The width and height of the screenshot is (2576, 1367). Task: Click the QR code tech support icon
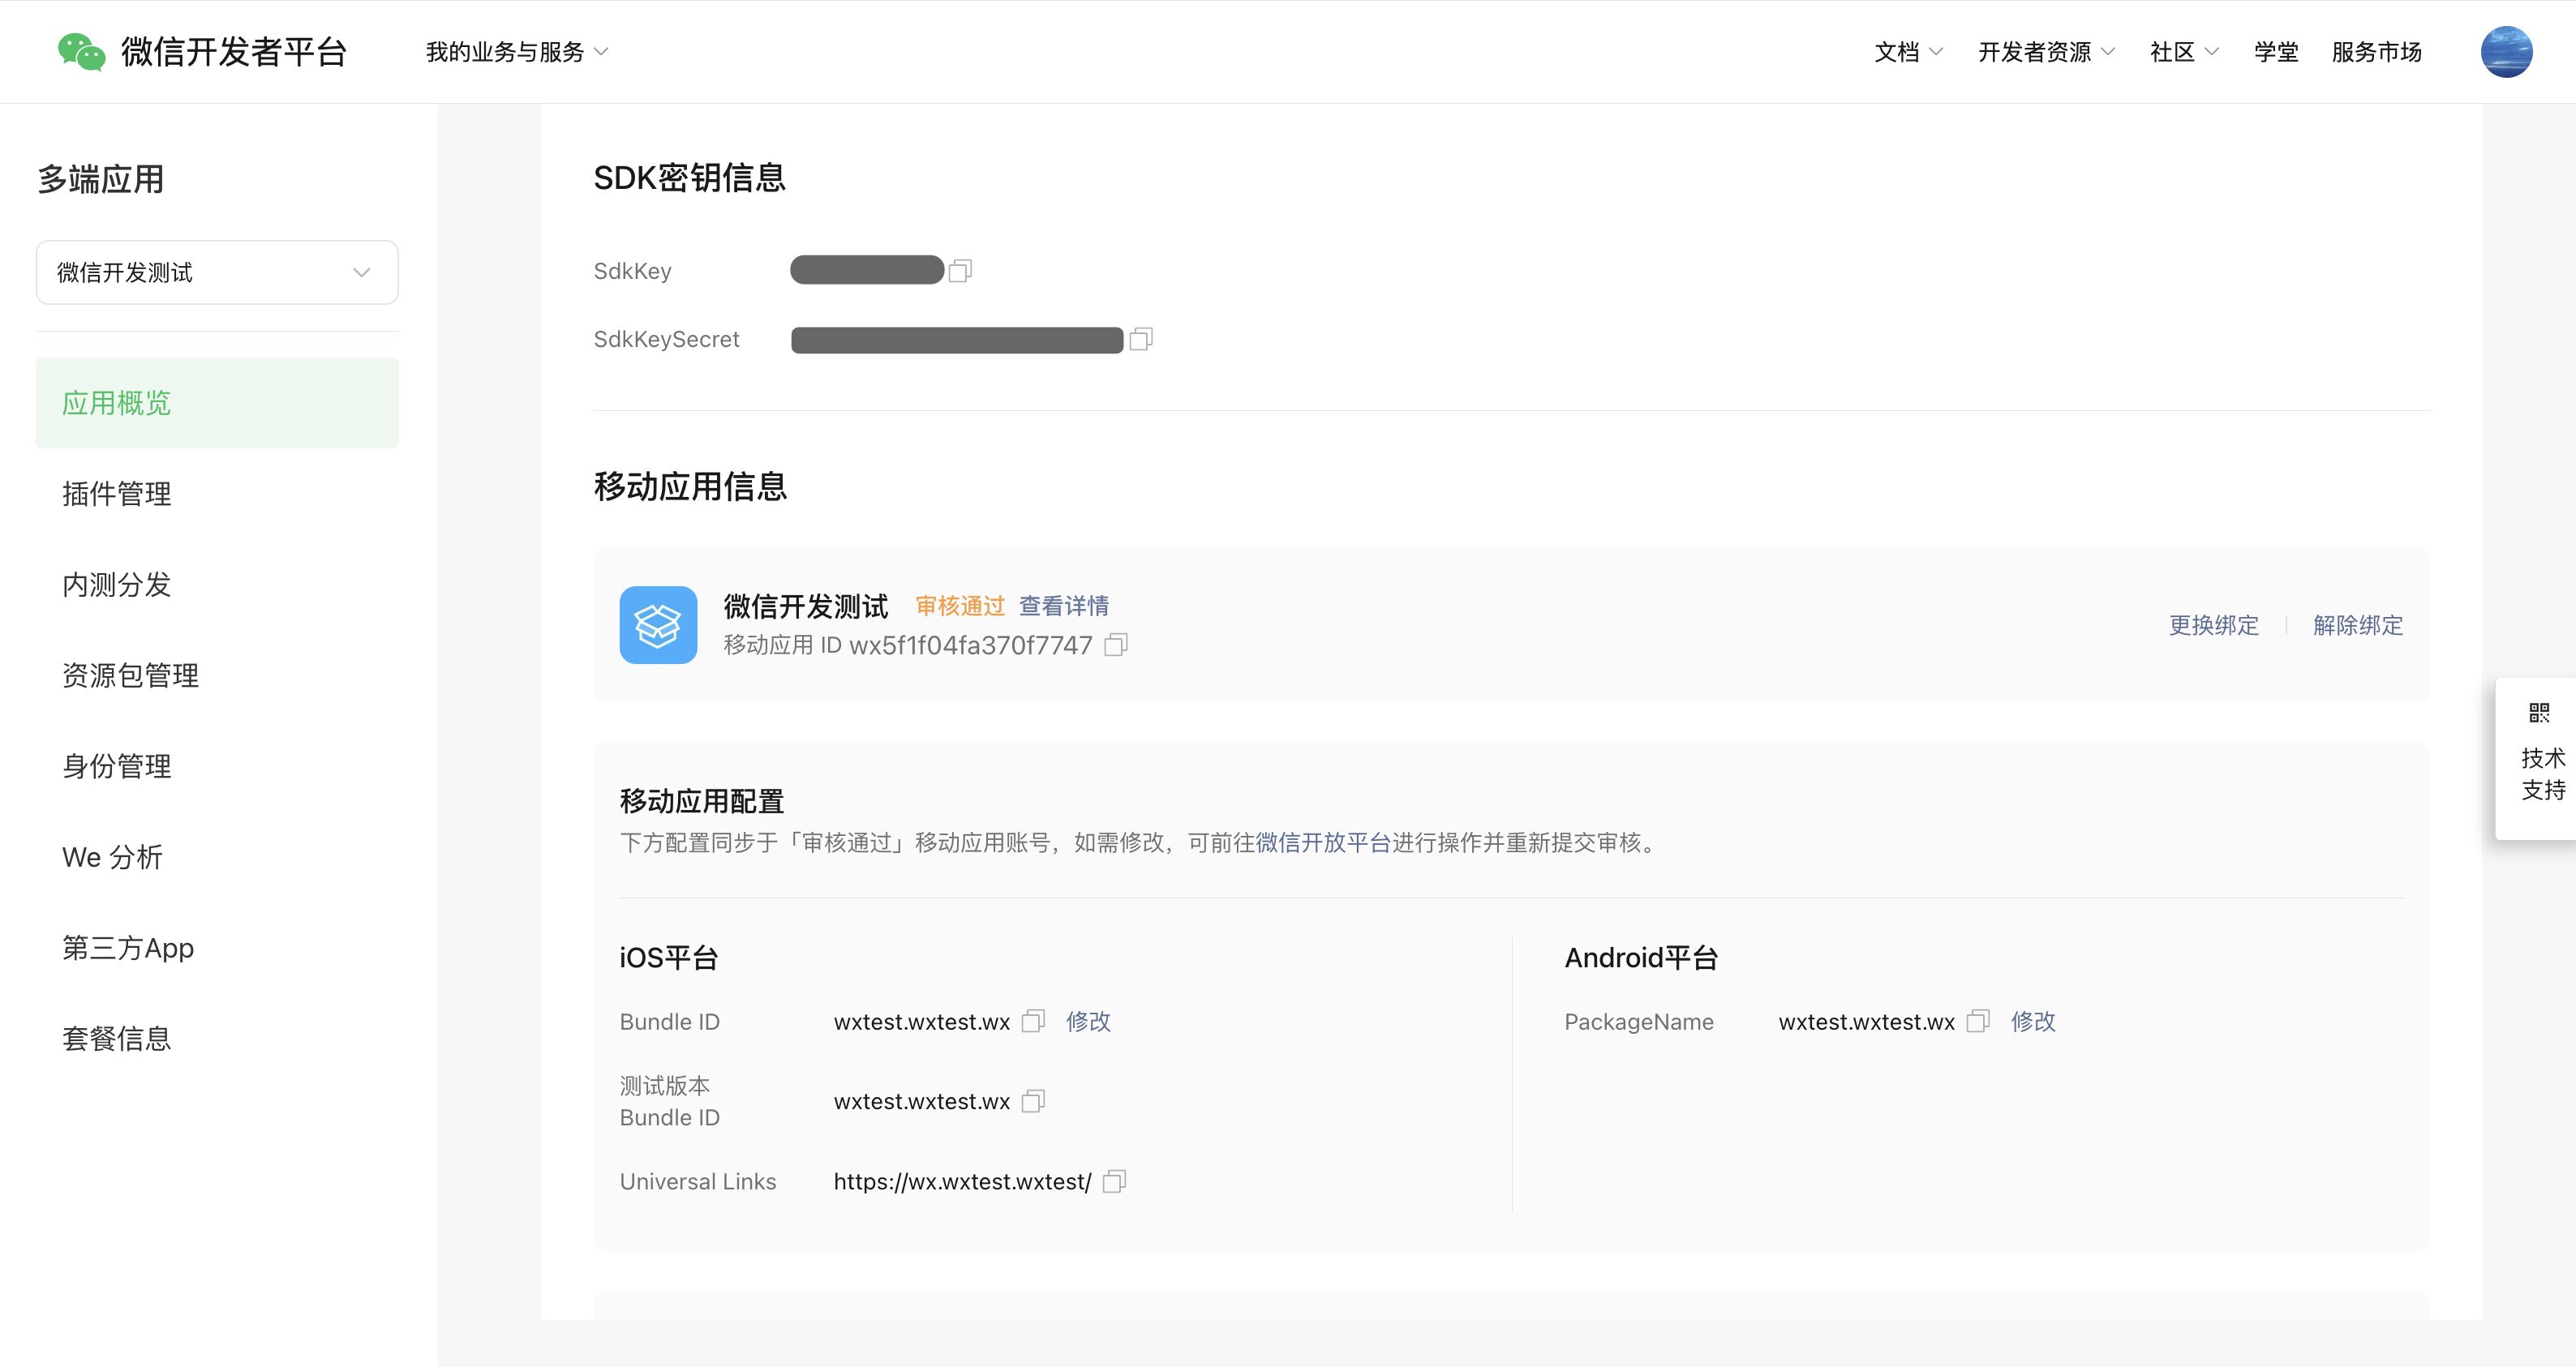tap(2539, 713)
